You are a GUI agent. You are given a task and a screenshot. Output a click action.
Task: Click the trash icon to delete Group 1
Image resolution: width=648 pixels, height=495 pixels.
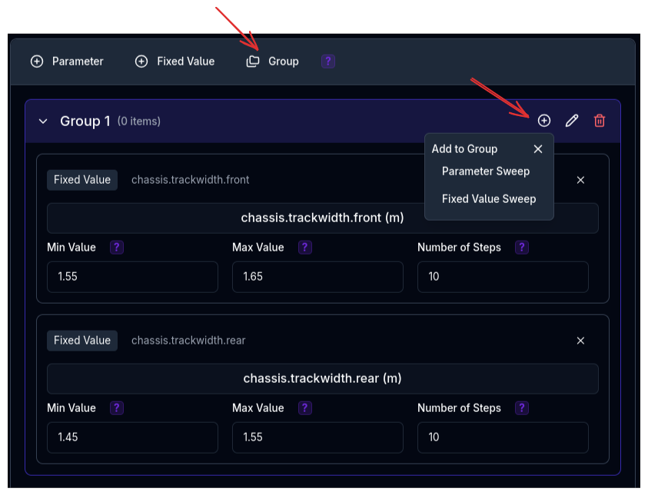(600, 121)
